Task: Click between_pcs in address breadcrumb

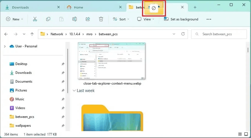Action: tap(108, 34)
